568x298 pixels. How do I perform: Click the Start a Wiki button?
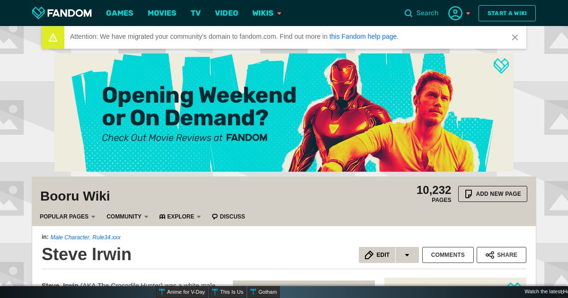point(507,13)
